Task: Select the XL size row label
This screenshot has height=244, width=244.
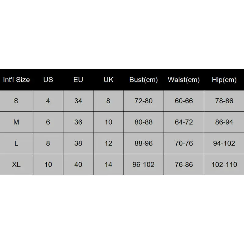Action: pyautogui.click(x=16, y=165)
